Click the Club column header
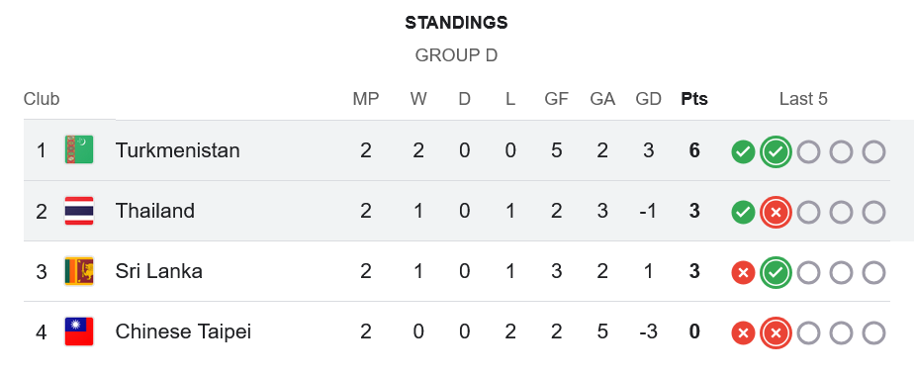914x378 pixels. tap(42, 99)
